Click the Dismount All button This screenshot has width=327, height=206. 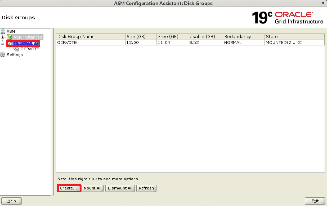point(120,188)
